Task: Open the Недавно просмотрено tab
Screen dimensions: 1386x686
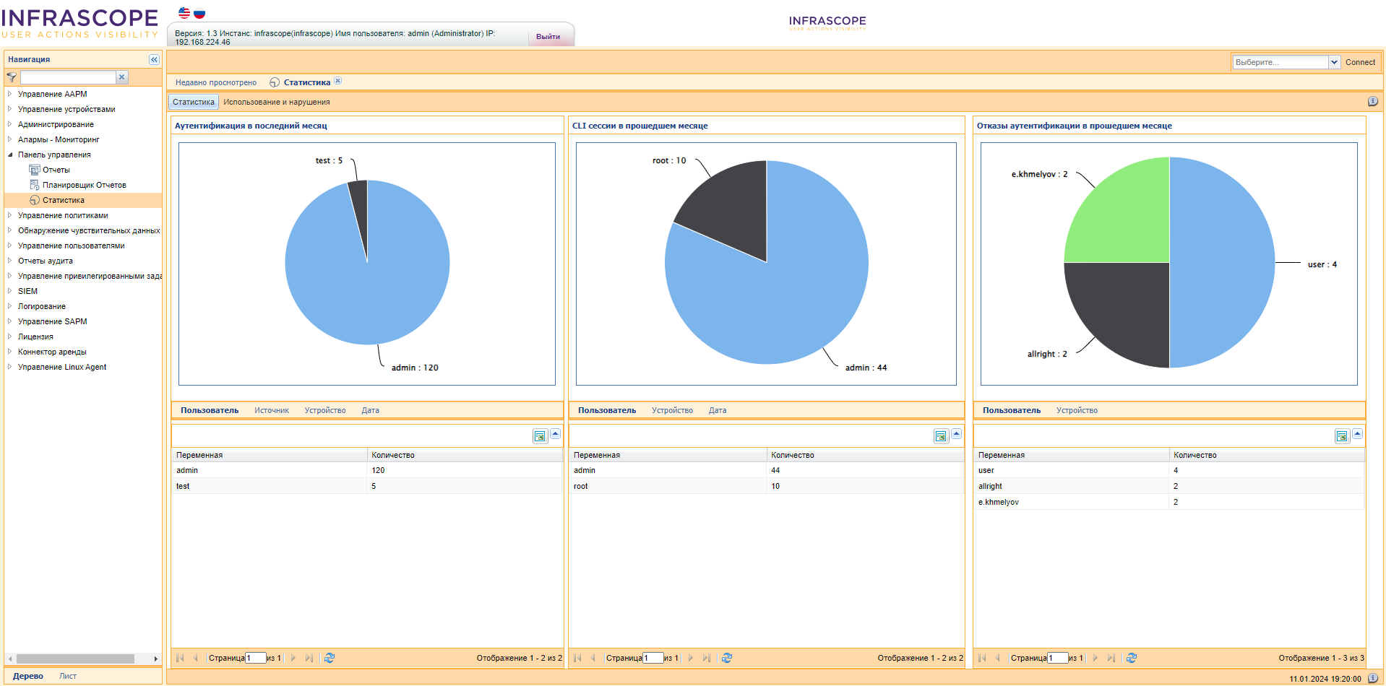Action: [x=216, y=82]
